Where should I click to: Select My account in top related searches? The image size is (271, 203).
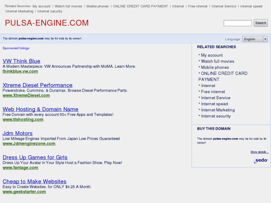point(41,6)
